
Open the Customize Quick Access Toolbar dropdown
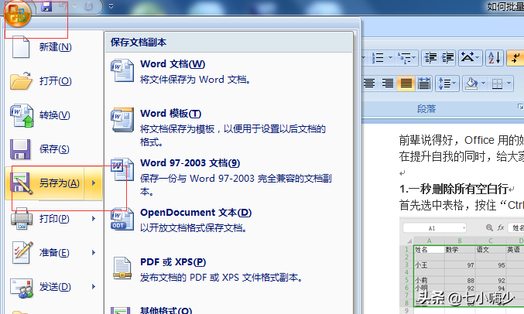click(111, 6)
